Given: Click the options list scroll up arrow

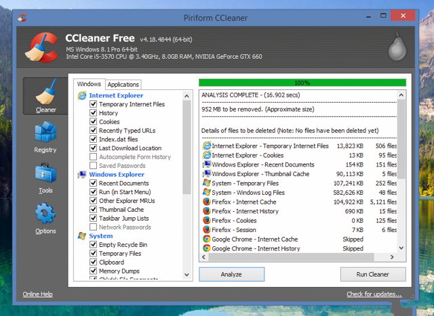Looking at the screenshot, I should tap(187, 96).
